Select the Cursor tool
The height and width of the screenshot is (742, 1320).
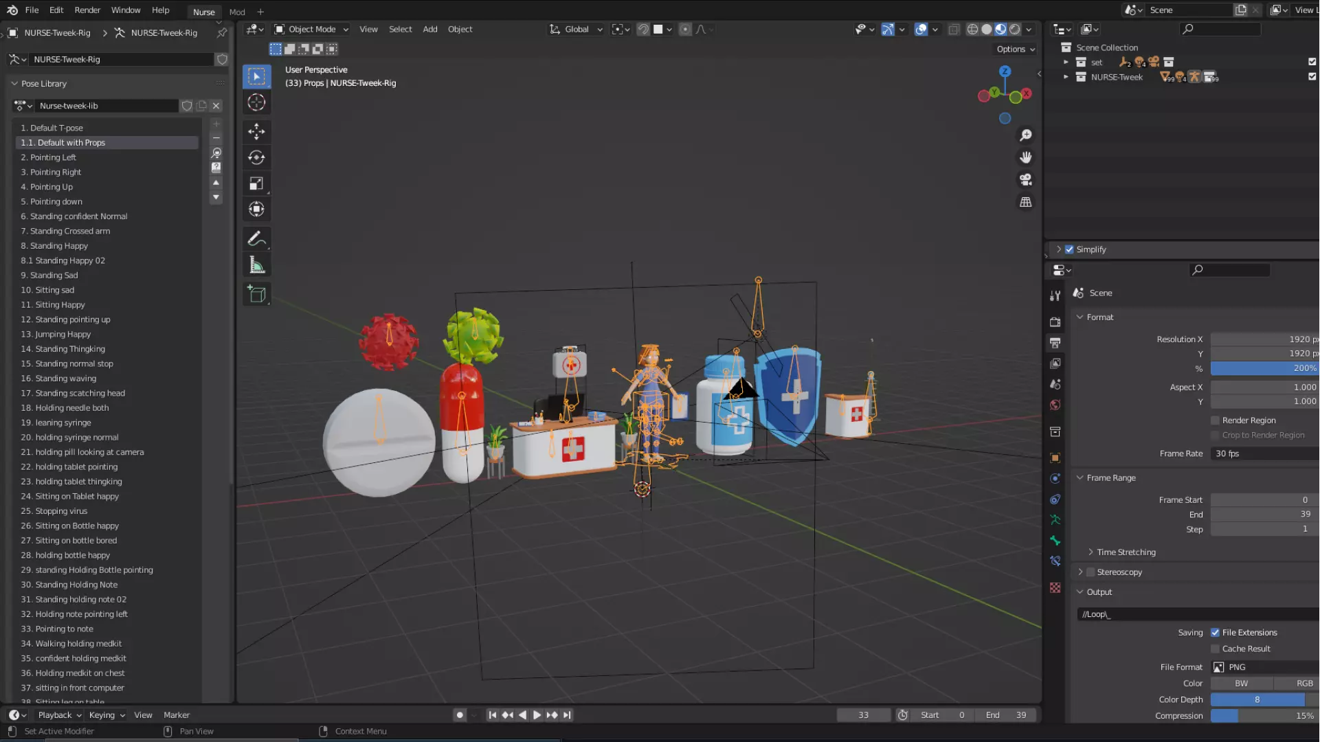(x=256, y=102)
